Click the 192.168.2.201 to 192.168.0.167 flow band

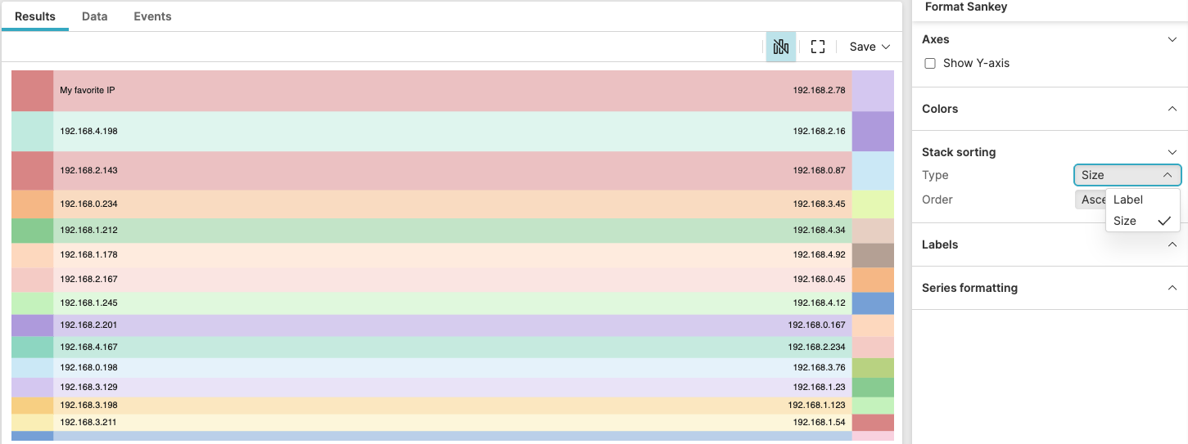pyautogui.click(x=450, y=325)
